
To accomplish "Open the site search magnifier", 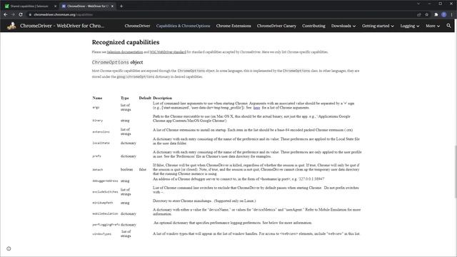I will 448,26.
